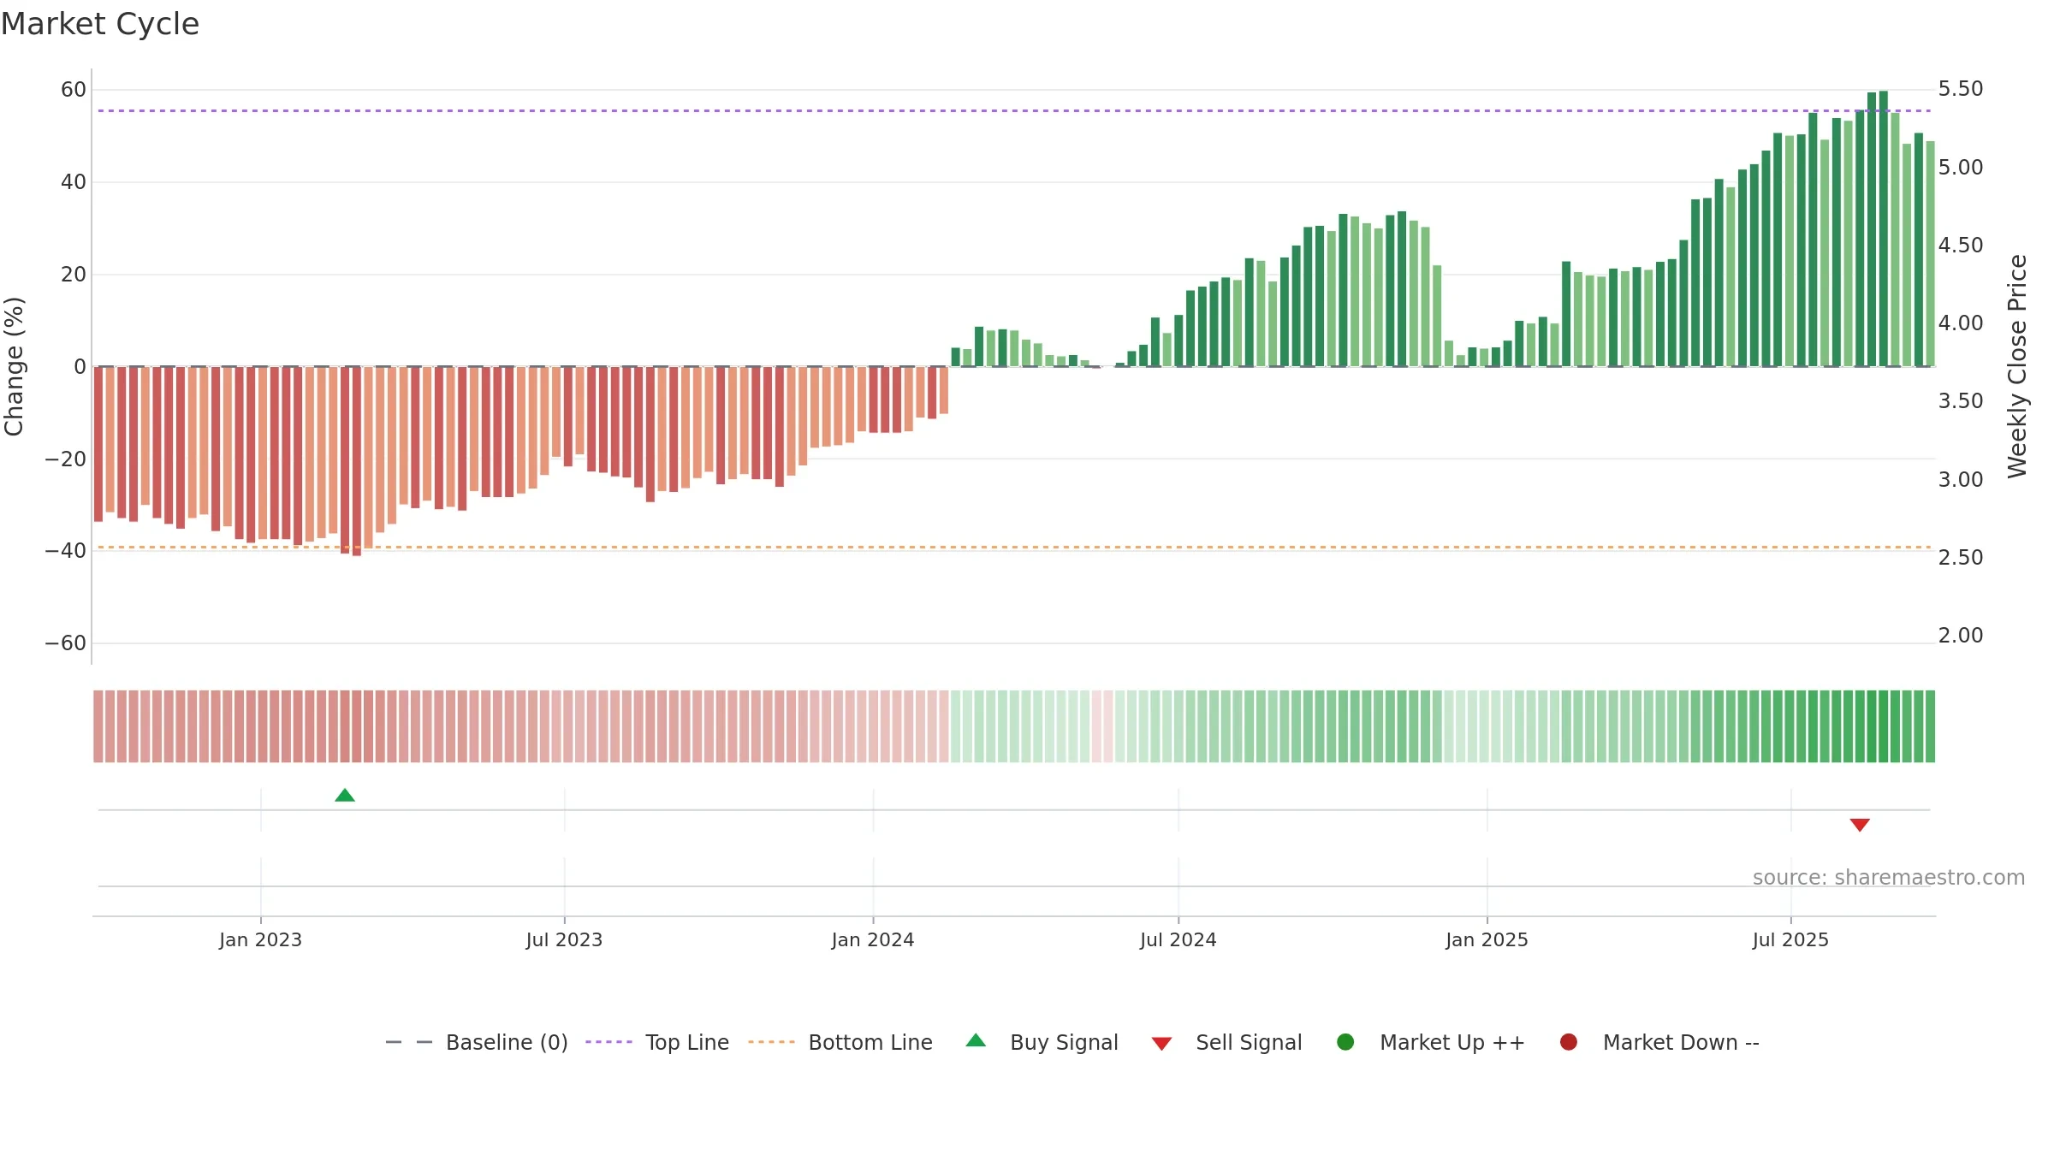Toggle the Bottom Line legend entry

[840, 1042]
